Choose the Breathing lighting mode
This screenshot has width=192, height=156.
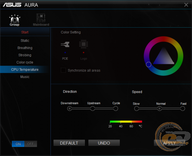tap(25, 48)
